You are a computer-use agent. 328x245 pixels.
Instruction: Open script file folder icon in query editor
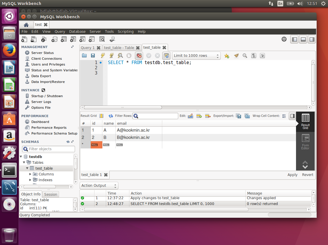pyautogui.click(x=84, y=55)
